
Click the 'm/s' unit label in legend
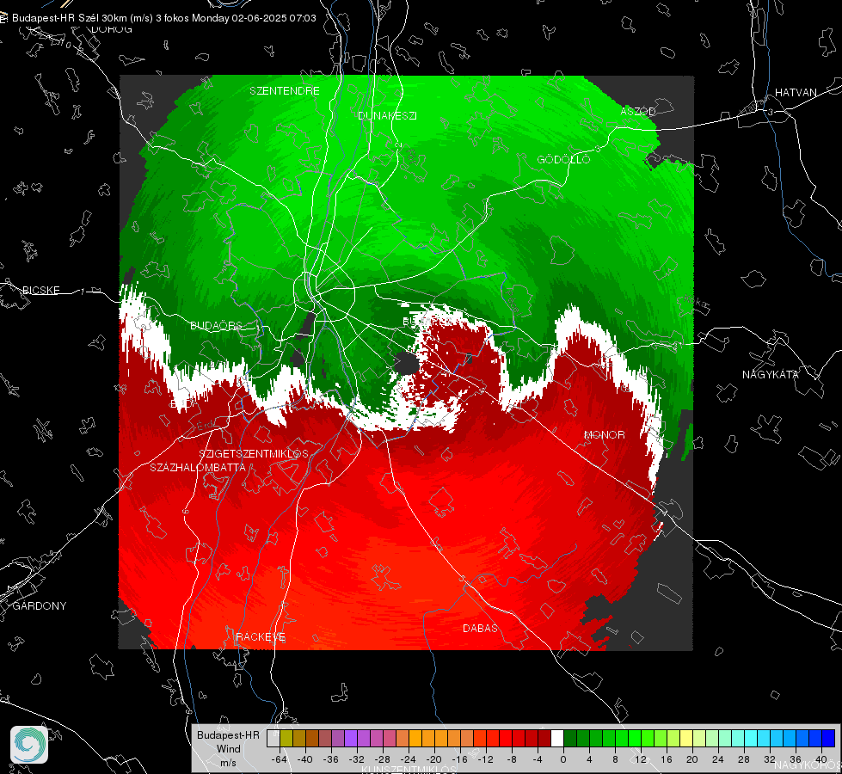[x=228, y=763]
